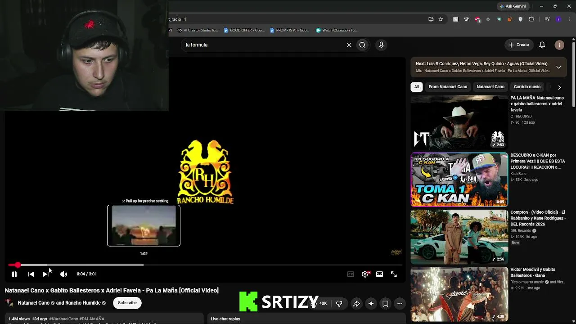The image size is (576, 324).
Task: Toggle closed captions on the player
Action: (351, 274)
